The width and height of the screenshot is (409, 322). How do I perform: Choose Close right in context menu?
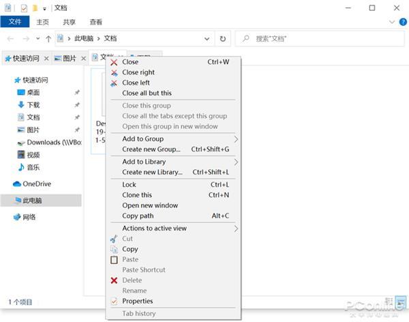[173, 72]
